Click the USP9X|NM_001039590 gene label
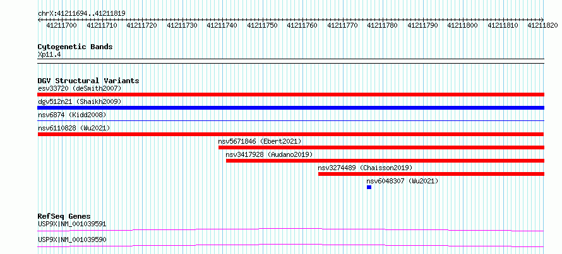 click(72, 240)
